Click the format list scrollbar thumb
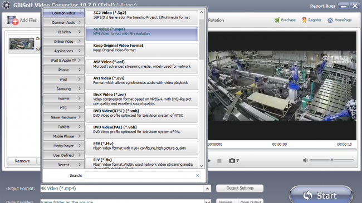This screenshot has width=362, height=203. click(201, 39)
